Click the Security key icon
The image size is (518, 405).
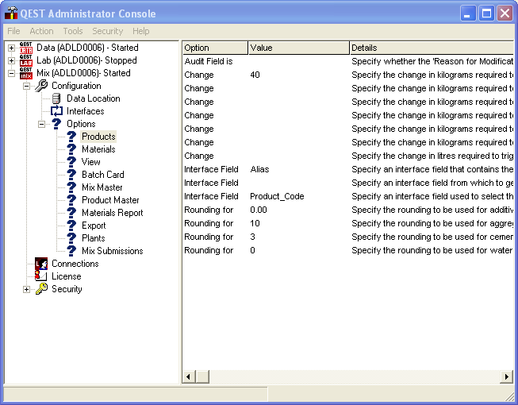click(x=41, y=289)
